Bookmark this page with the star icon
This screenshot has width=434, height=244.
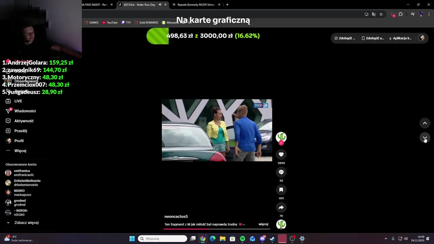click(x=381, y=14)
